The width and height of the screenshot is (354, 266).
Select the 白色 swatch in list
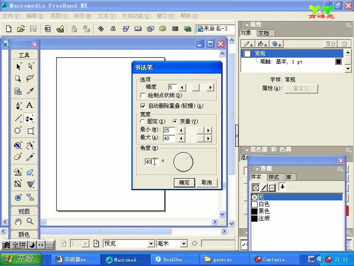296,204
